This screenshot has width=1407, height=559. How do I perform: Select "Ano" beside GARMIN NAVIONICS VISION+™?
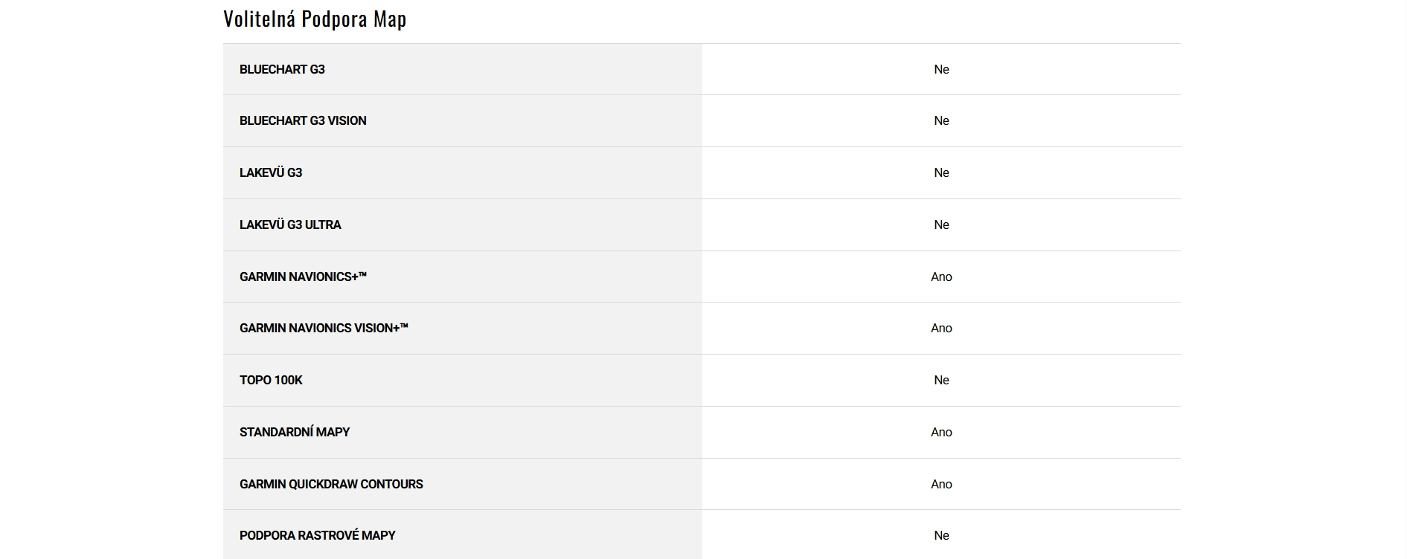click(x=941, y=328)
